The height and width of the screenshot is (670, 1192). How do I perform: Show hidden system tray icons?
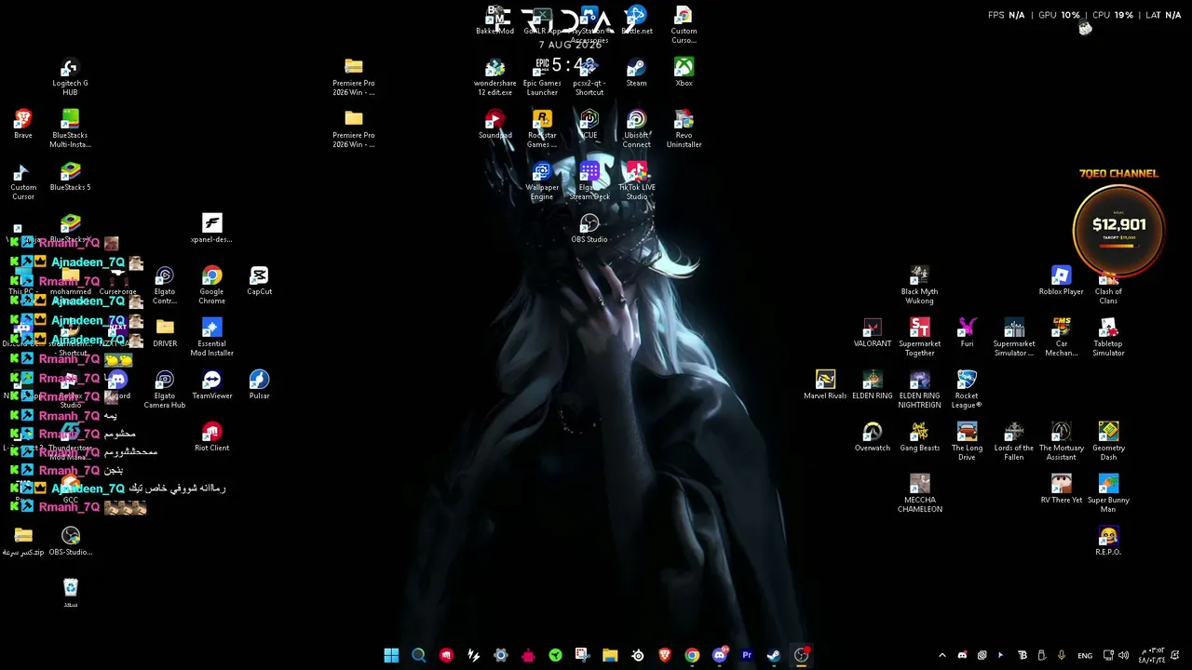[941, 655]
